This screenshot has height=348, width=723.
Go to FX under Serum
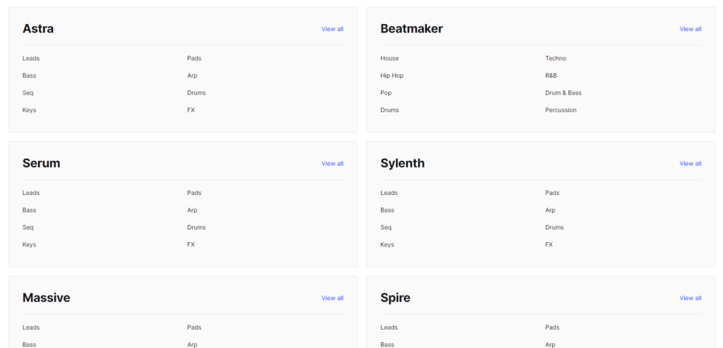tap(191, 245)
